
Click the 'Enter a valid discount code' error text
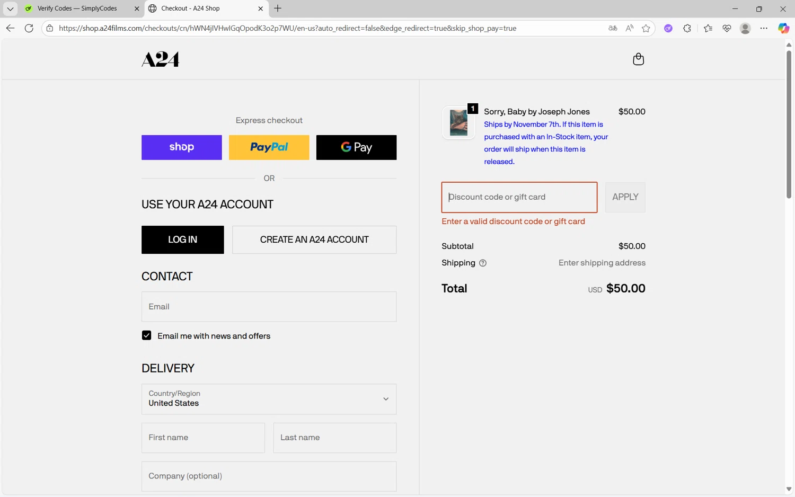[x=513, y=221]
